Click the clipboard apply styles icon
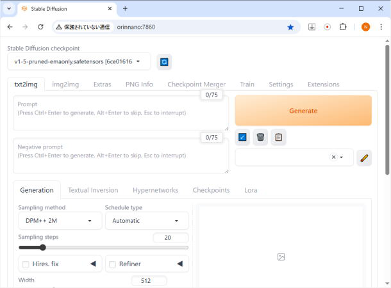Image resolution: width=391 pixels, height=288 pixels. click(x=278, y=137)
